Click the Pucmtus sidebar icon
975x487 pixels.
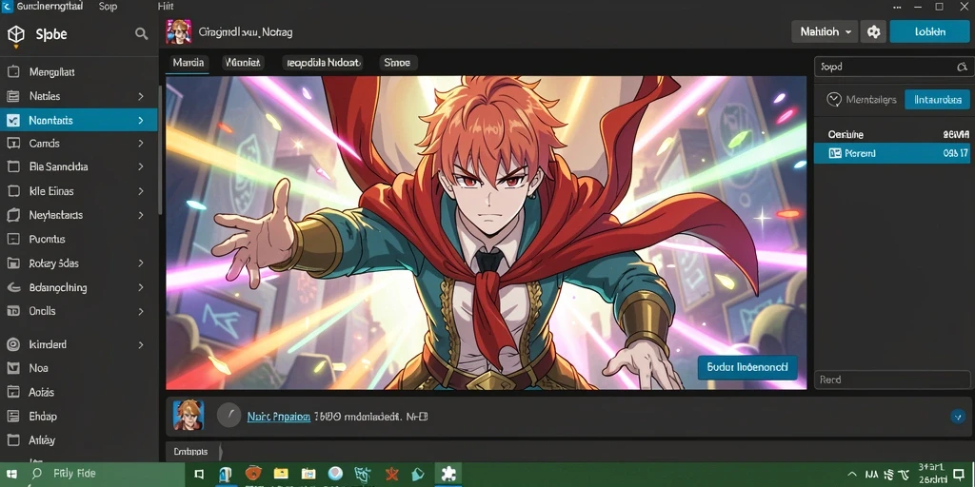pos(13,239)
